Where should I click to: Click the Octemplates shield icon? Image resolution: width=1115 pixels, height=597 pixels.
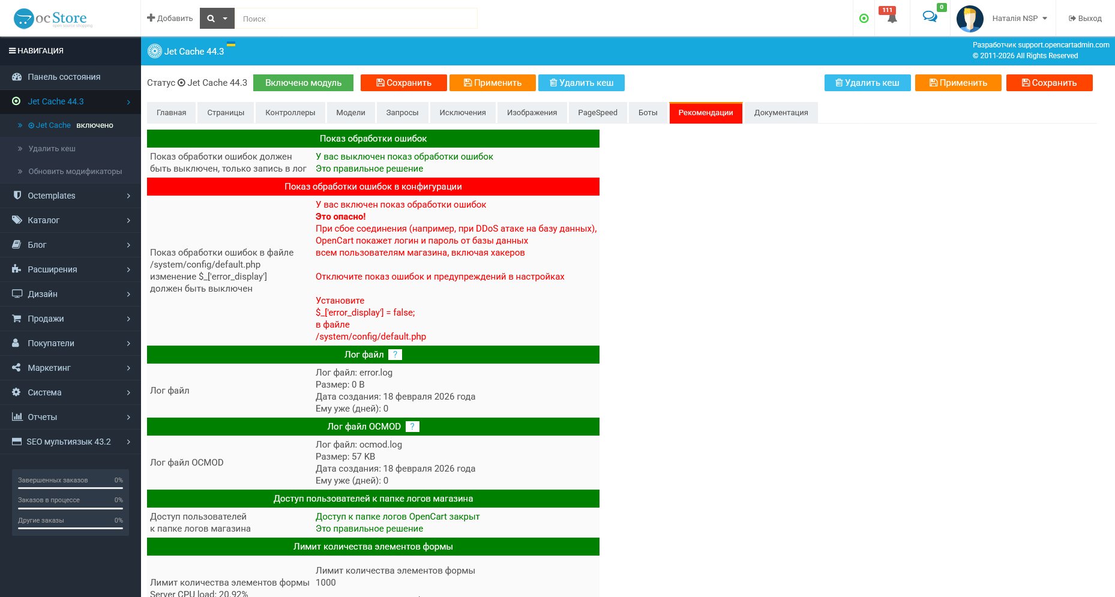click(17, 196)
